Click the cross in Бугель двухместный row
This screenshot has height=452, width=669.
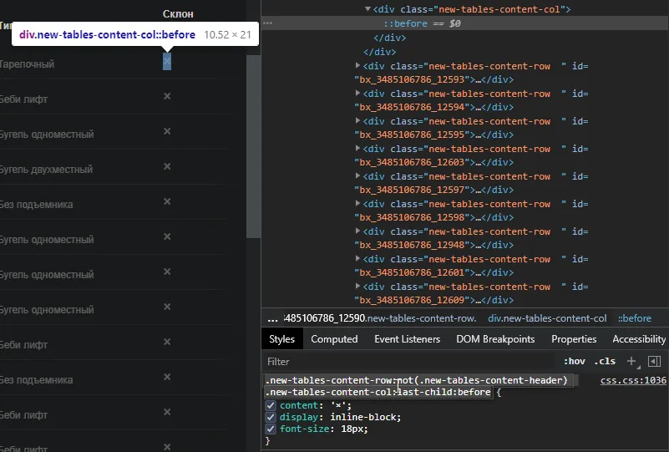pos(167,166)
